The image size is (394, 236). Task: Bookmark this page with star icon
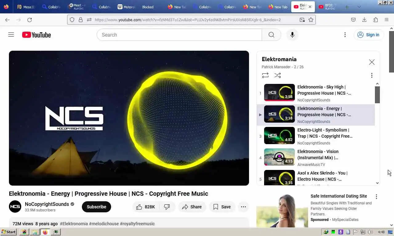tap(311, 20)
